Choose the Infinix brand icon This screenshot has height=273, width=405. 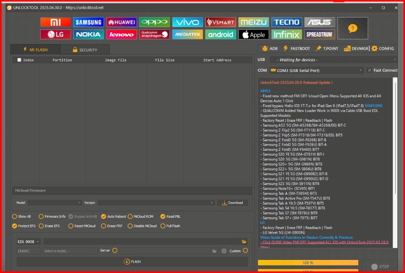click(287, 35)
